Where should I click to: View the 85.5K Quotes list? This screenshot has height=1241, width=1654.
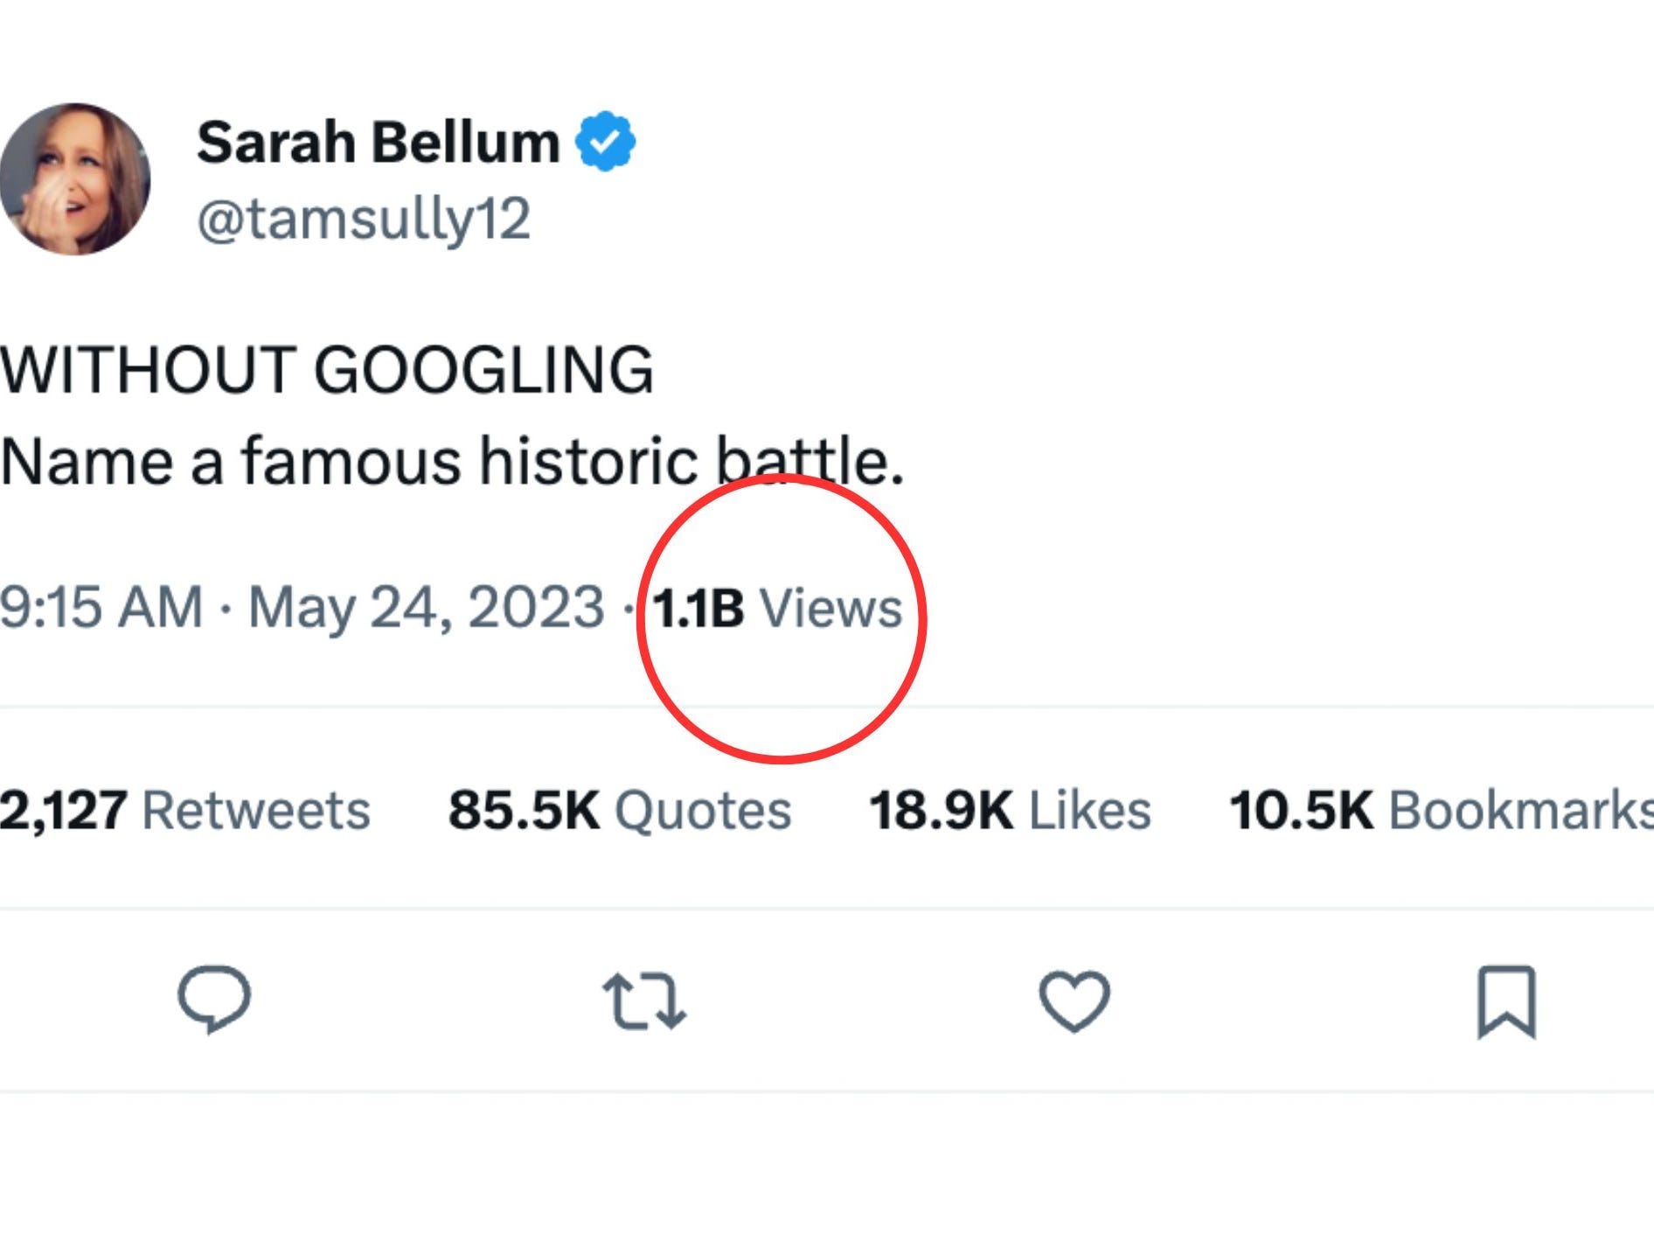pyautogui.click(x=620, y=810)
